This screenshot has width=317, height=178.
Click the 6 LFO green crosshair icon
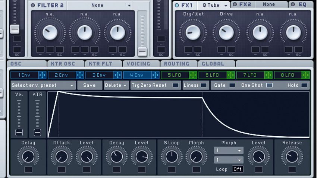(230, 75)
